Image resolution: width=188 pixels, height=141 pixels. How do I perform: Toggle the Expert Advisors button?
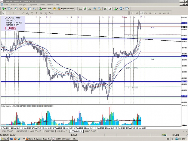tap(66, 9)
